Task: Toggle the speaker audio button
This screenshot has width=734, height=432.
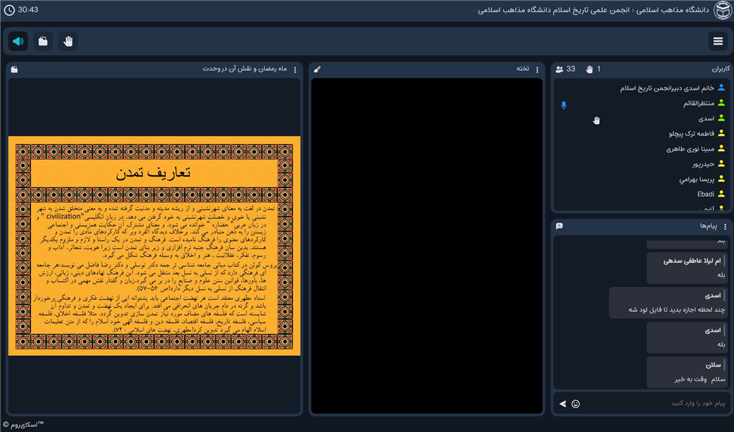Action: (x=18, y=41)
